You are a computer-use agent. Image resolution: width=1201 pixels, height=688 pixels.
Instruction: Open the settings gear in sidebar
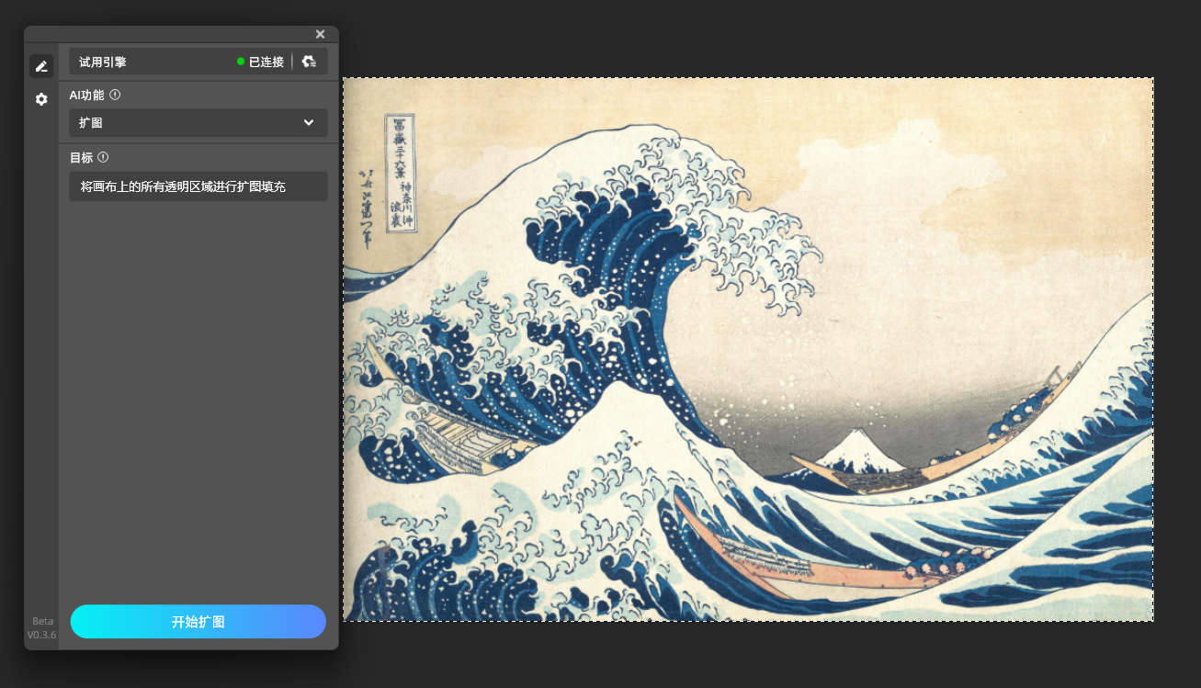click(x=41, y=99)
